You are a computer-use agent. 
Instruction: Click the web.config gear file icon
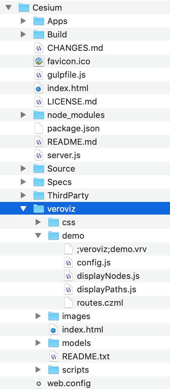(x=38, y=384)
